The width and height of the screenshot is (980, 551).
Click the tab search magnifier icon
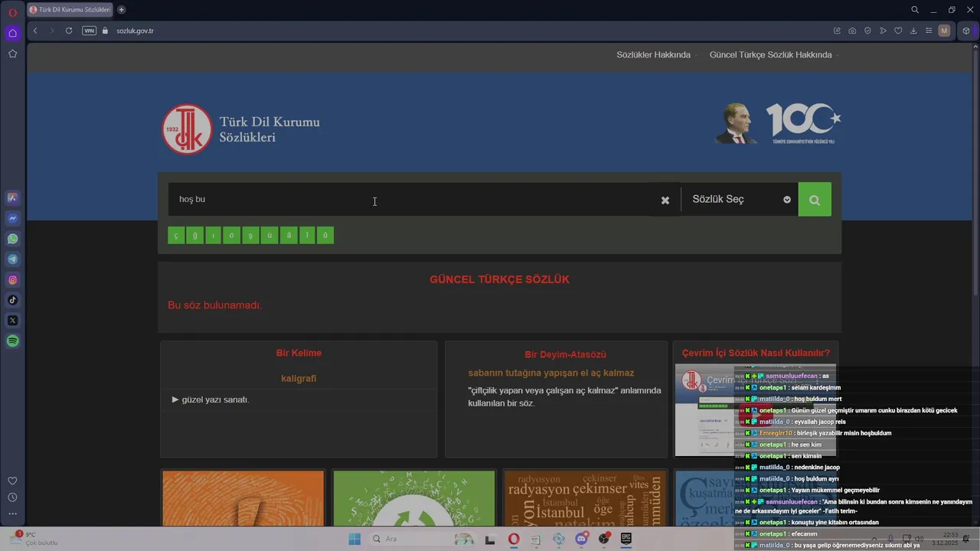[x=915, y=10]
